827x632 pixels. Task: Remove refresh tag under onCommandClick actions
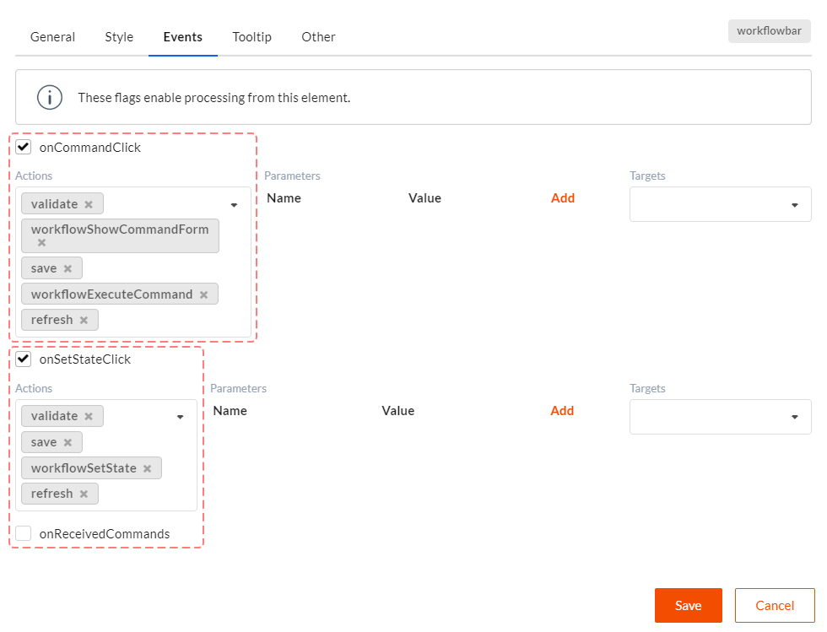(x=84, y=321)
